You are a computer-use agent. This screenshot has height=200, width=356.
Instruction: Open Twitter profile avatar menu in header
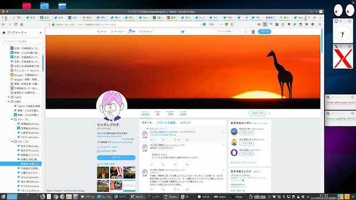pyautogui.click(x=253, y=32)
